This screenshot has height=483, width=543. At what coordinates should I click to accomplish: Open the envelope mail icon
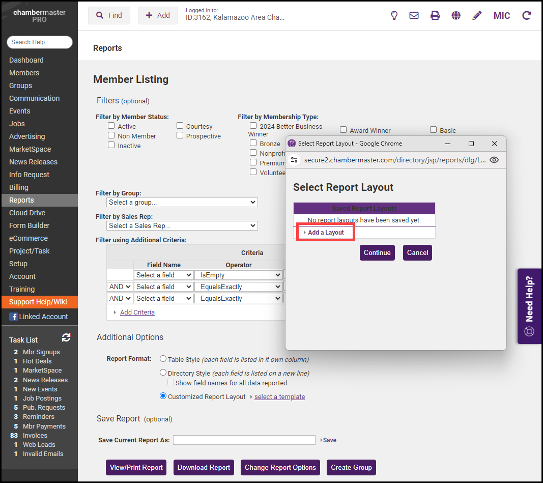click(x=414, y=15)
